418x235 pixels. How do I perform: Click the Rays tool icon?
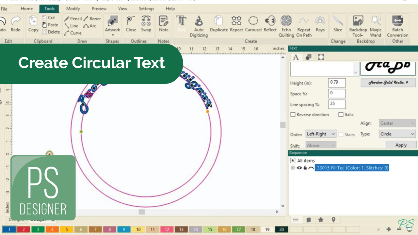point(320,24)
